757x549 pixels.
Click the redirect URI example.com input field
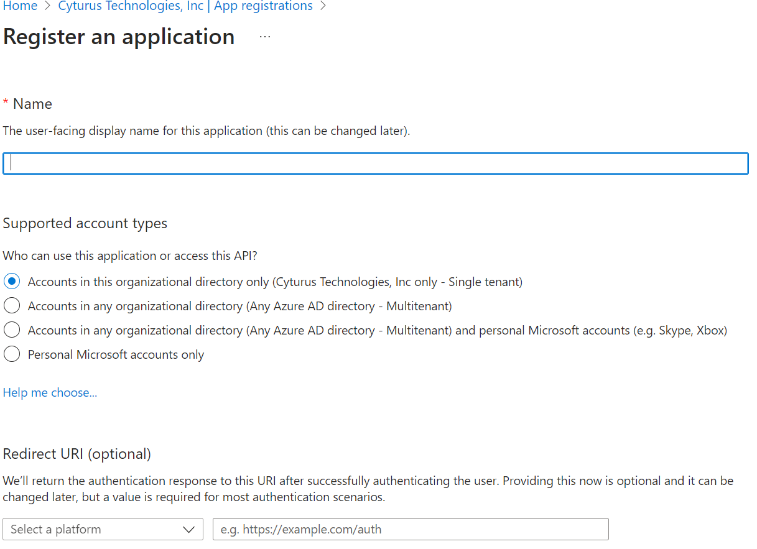[411, 529]
